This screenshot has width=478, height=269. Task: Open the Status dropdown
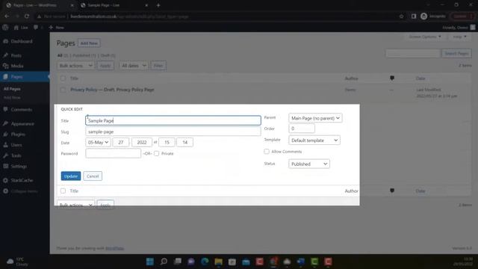click(308, 164)
